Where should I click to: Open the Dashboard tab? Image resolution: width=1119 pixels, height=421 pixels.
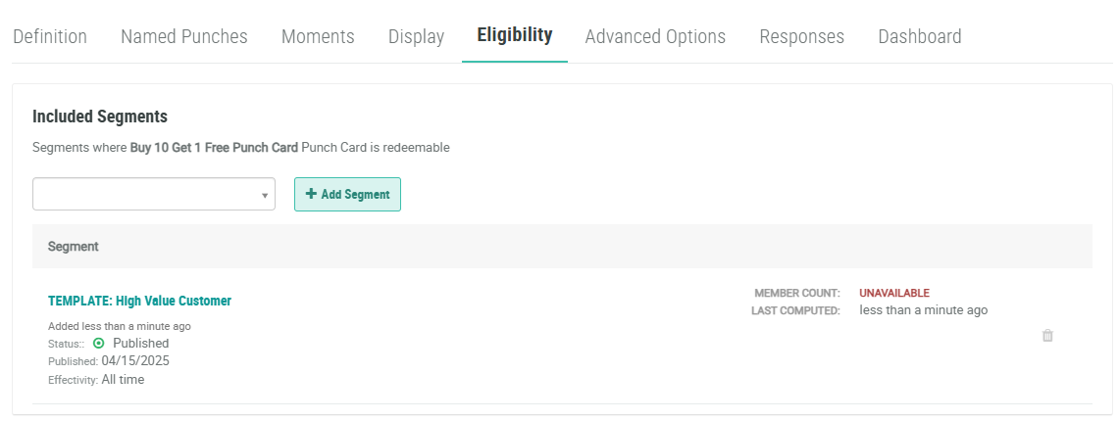coord(920,36)
